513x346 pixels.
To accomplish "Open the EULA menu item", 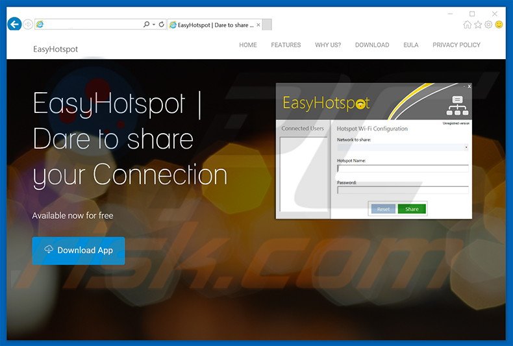I will pos(411,45).
